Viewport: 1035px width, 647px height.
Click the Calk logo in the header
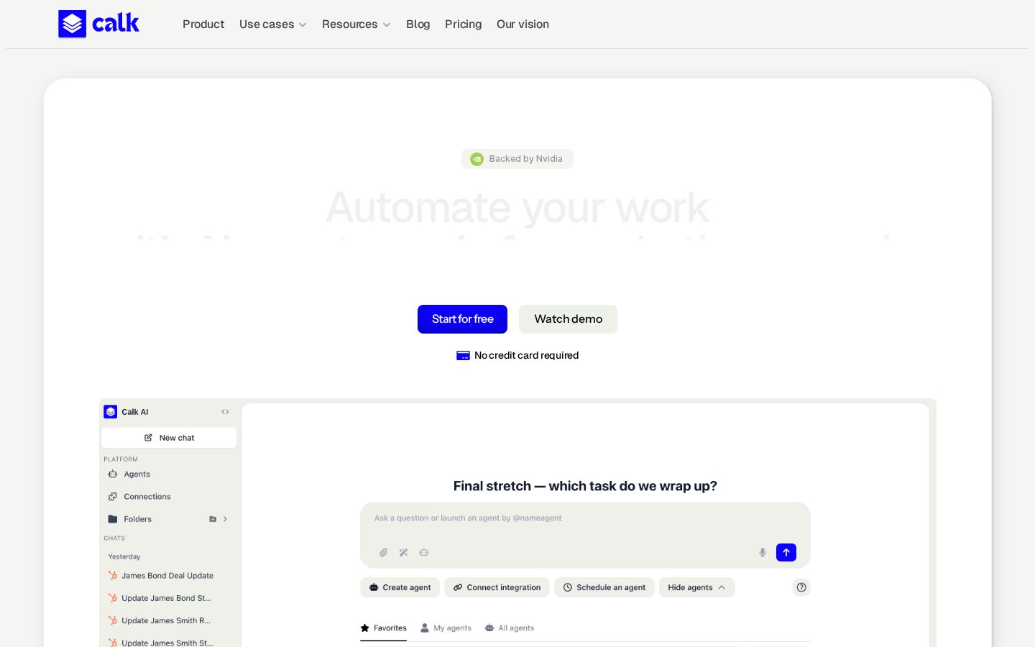(98, 24)
